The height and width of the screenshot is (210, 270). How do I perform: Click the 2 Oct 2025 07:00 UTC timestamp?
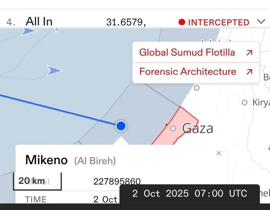(x=190, y=193)
